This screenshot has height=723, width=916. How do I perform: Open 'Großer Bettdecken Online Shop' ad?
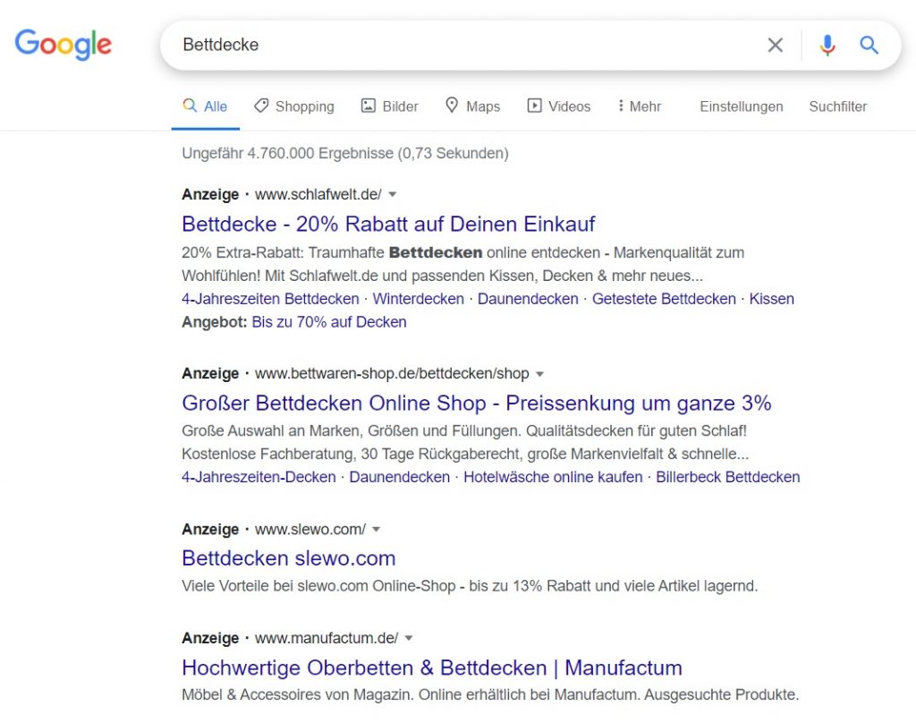click(x=477, y=403)
